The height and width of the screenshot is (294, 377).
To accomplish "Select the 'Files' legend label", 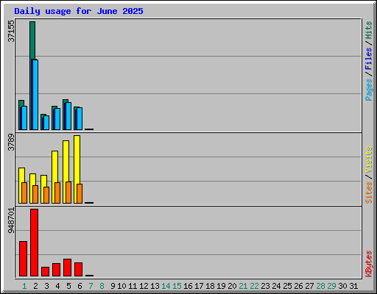I will (x=369, y=59).
